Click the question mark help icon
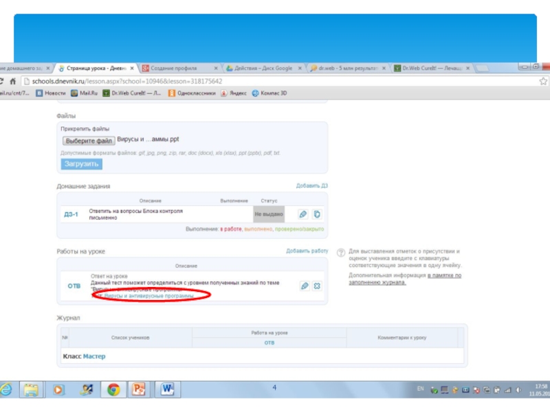 click(341, 253)
